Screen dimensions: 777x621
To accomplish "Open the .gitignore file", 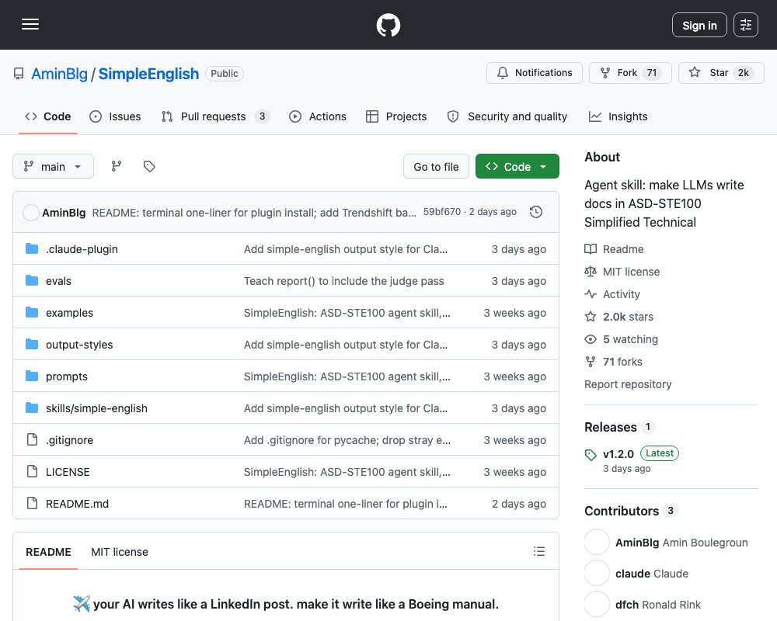I will (69, 440).
